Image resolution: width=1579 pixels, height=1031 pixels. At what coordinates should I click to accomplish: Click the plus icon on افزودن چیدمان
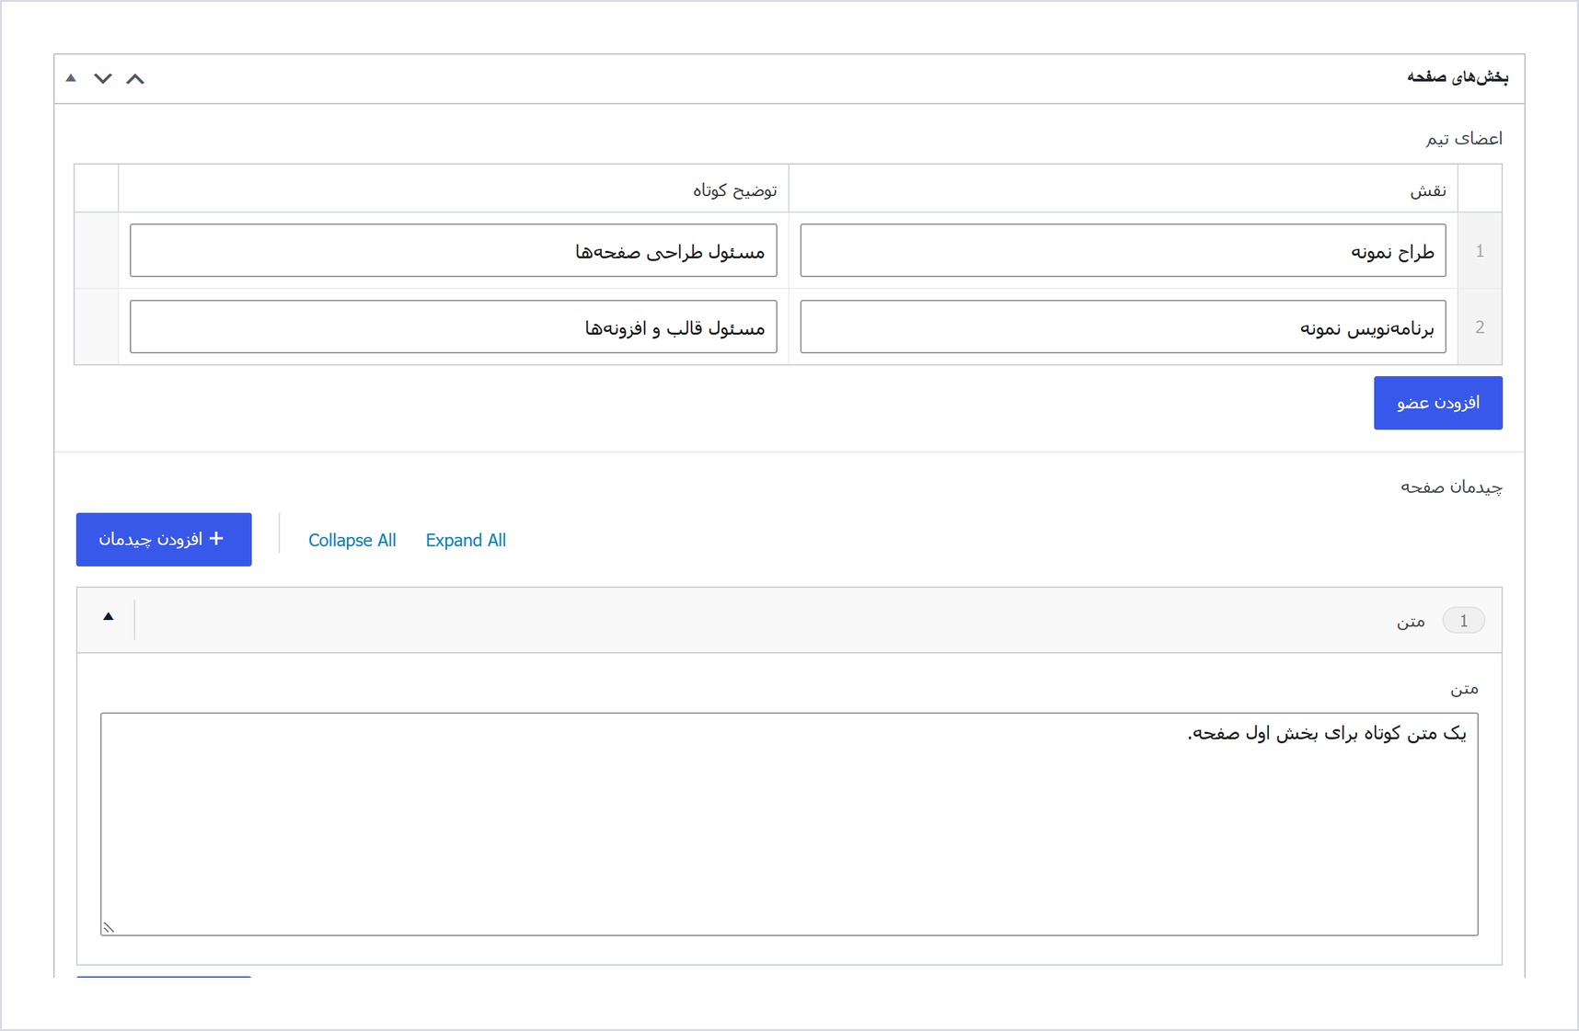point(217,539)
